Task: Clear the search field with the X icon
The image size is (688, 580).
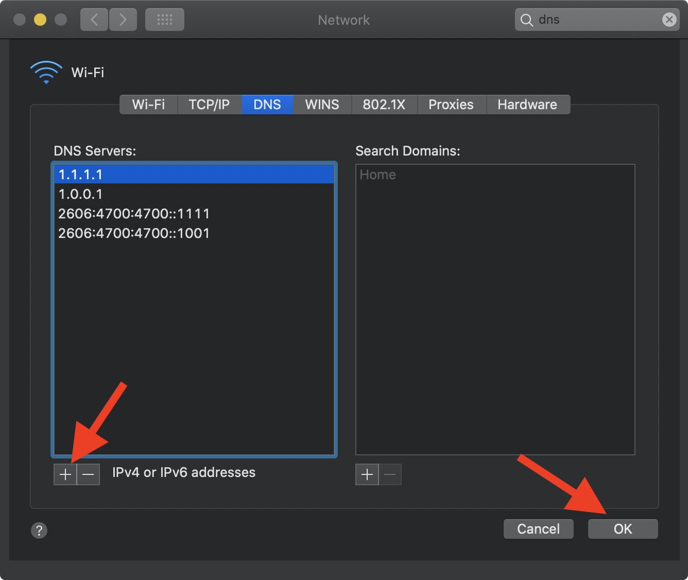Action: (x=669, y=20)
